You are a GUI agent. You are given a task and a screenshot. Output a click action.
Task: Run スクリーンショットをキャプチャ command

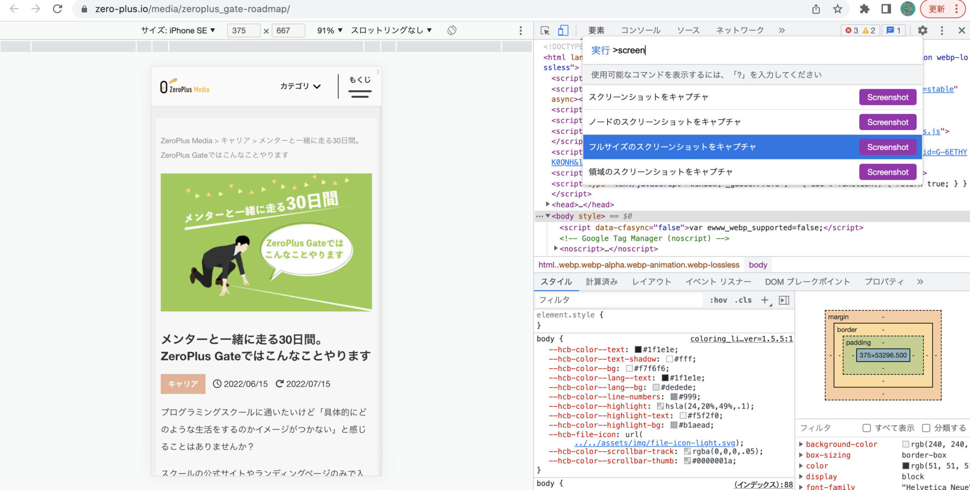pos(752,97)
